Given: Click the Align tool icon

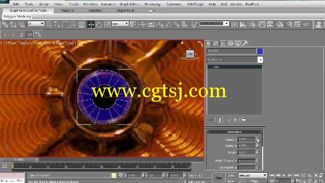Looking at the screenshot, I should point(243,24).
